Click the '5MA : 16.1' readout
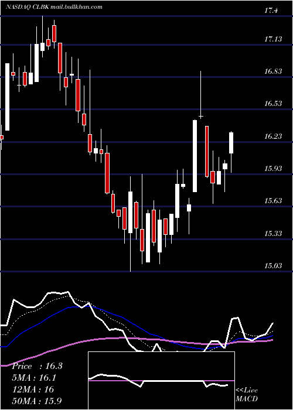 tap(34, 378)
